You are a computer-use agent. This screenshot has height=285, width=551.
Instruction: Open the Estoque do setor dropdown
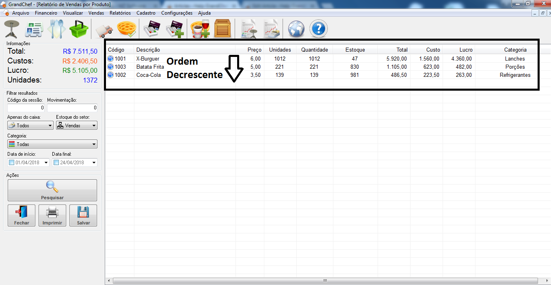click(76, 126)
